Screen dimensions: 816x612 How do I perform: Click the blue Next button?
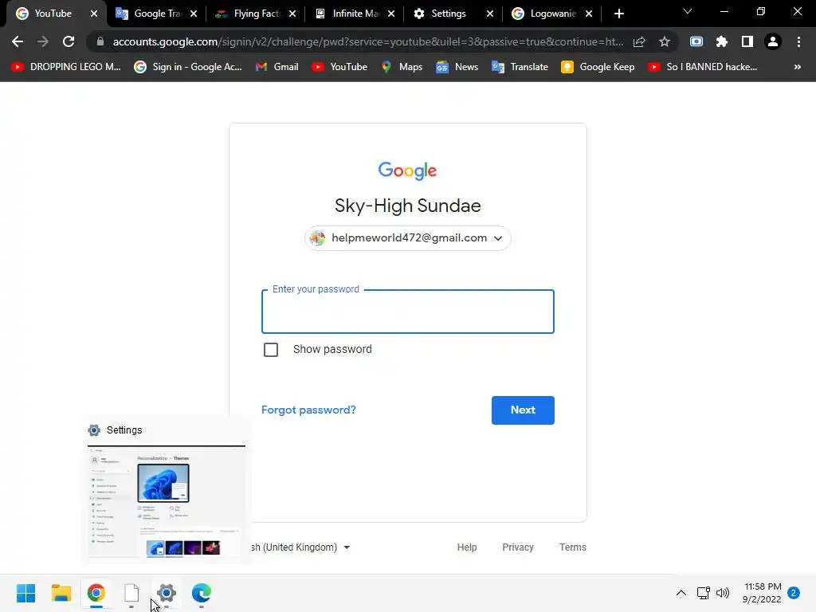click(523, 410)
